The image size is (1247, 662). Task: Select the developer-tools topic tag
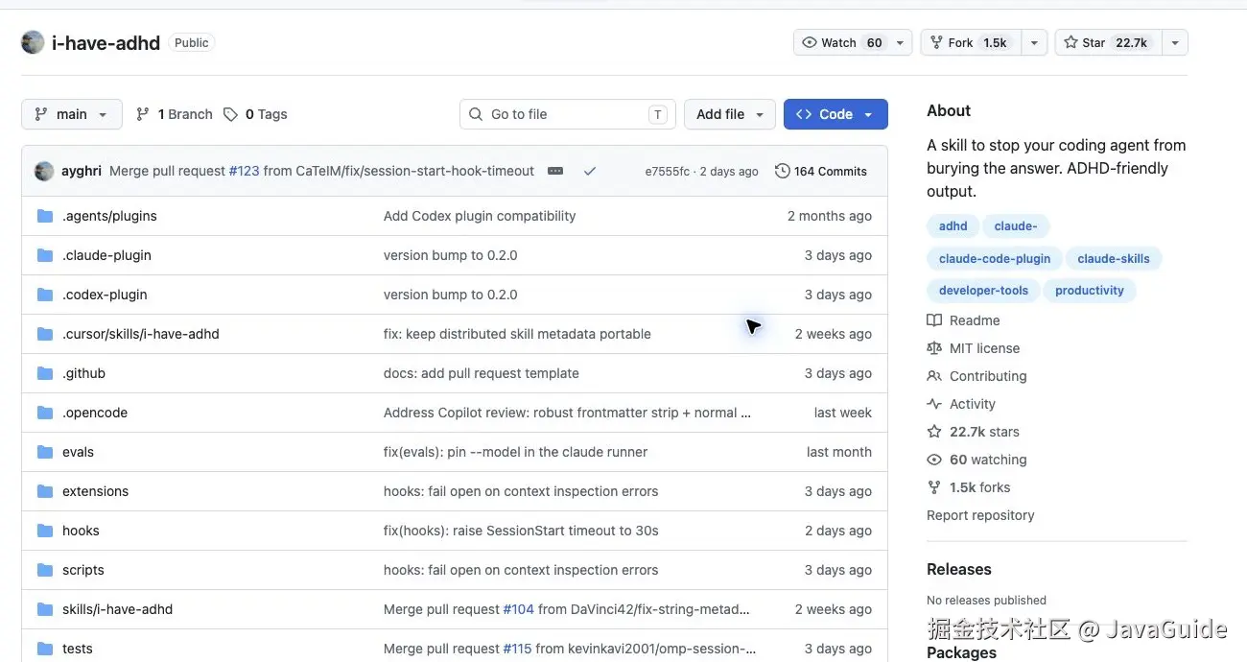pos(983,291)
